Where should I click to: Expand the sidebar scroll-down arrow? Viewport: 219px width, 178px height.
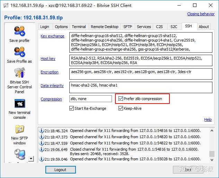pos(31,159)
